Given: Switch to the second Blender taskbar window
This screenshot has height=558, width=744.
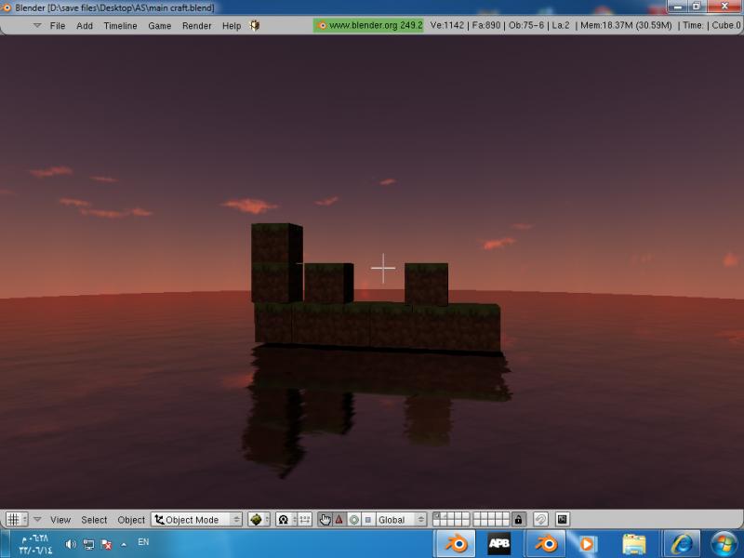Looking at the screenshot, I should coord(546,543).
